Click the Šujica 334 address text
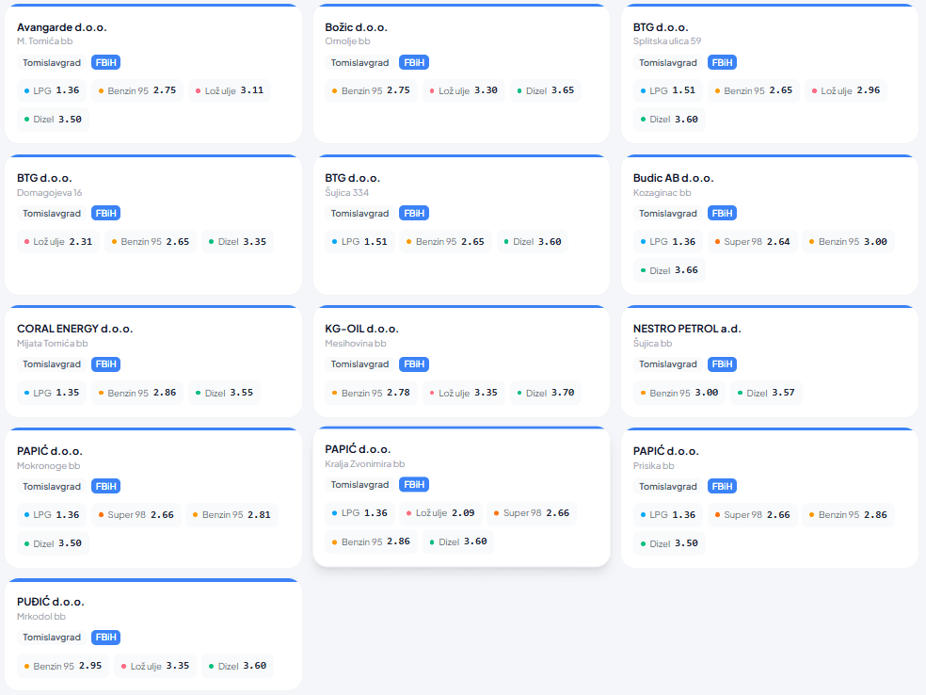 tap(346, 193)
